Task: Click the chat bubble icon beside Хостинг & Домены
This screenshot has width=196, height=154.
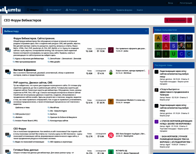Action: click(8, 72)
